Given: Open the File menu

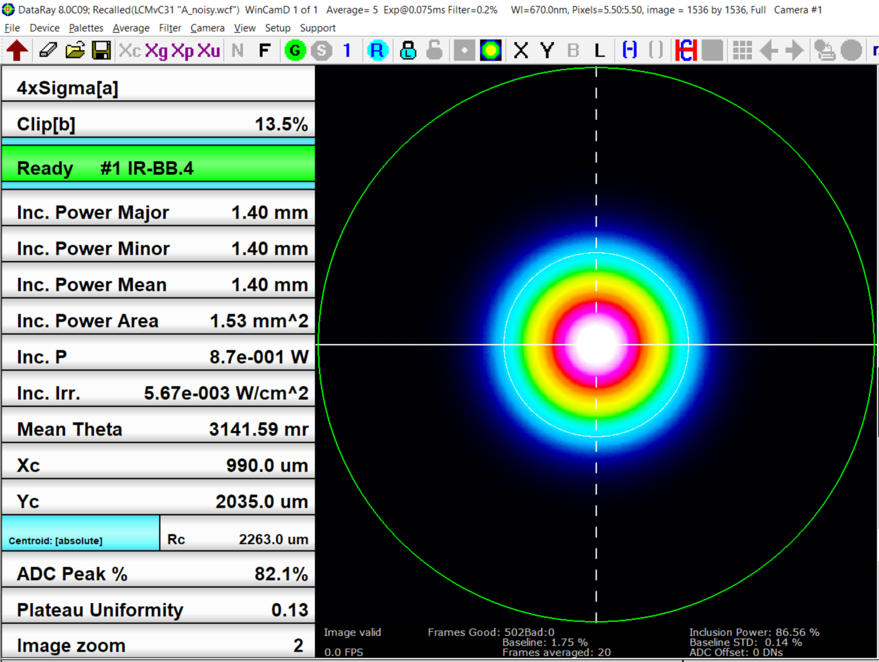Looking at the screenshot, I should tap(12, 28).
